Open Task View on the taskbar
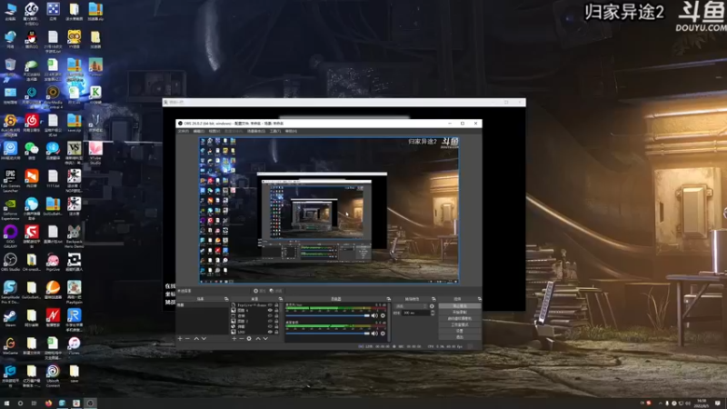 (34, 403)
